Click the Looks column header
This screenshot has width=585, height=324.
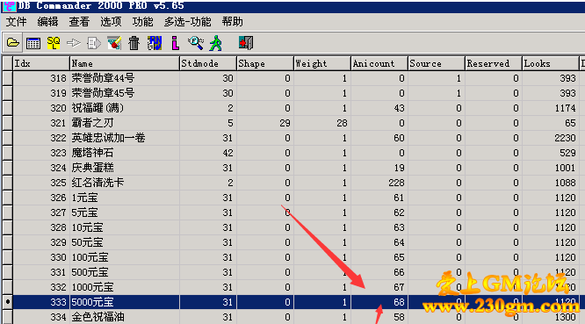click(550, 63)
